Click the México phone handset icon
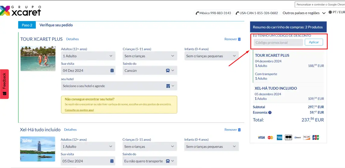This screenshot has width=345, height=168. pyautogui.click(x=197, y=13)
